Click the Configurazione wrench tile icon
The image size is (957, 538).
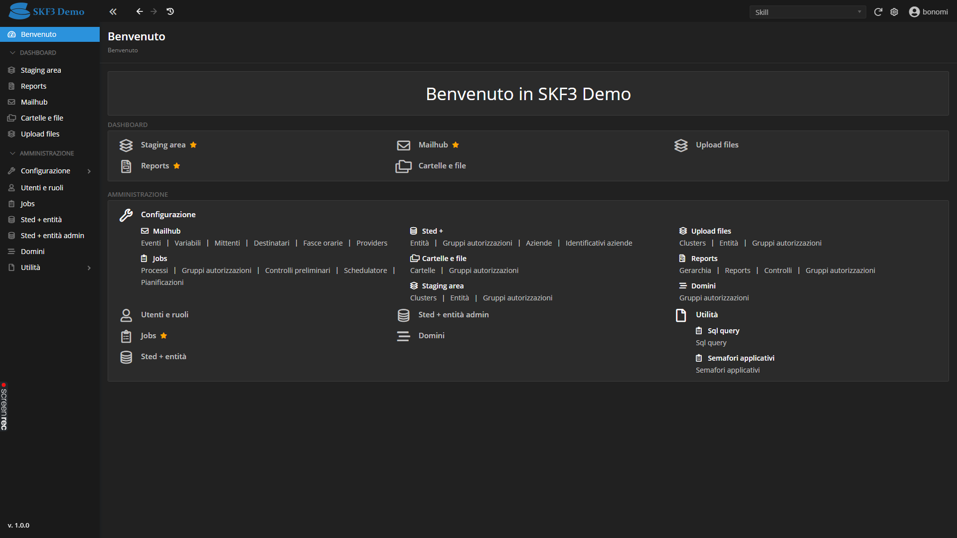(x=126, y=215)
